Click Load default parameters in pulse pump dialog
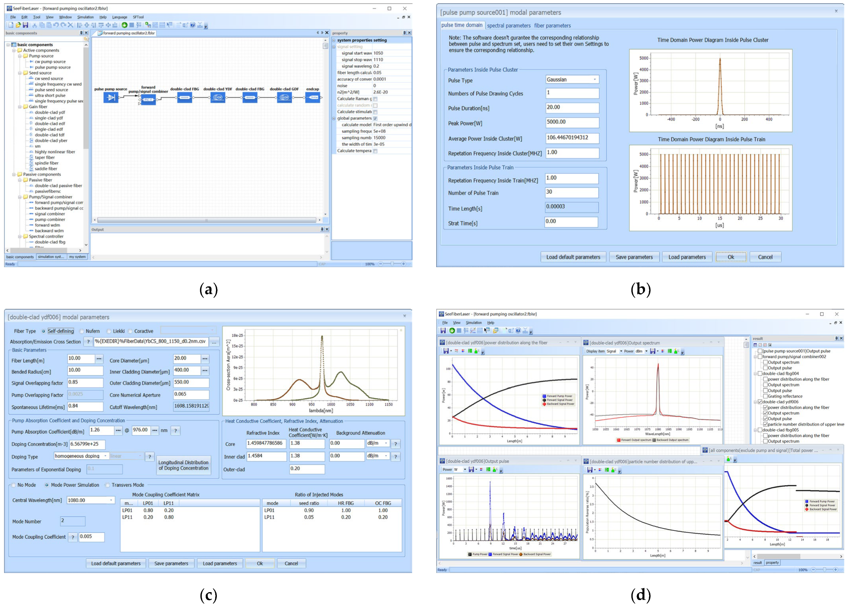Image resolution: width=849 pixels, height=608 pixels. click(x=573, y=257)
